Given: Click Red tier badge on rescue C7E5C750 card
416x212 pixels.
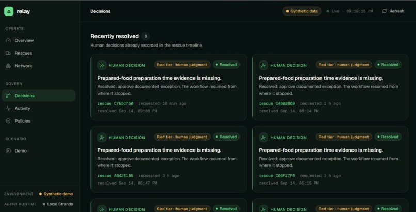Looking at the screenshot, I should (182, 65).
